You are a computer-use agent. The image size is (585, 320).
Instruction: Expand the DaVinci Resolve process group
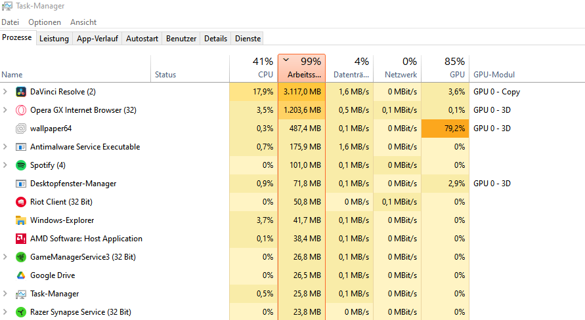[5, 92]
